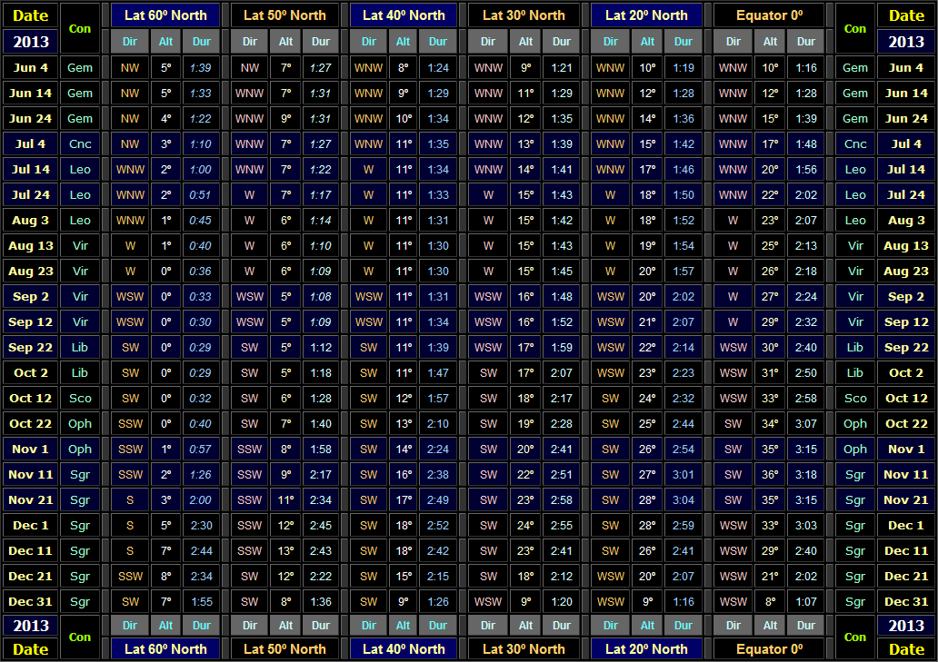
Task: Click the Lat 20º North header
Action: (x=646, y=15)
